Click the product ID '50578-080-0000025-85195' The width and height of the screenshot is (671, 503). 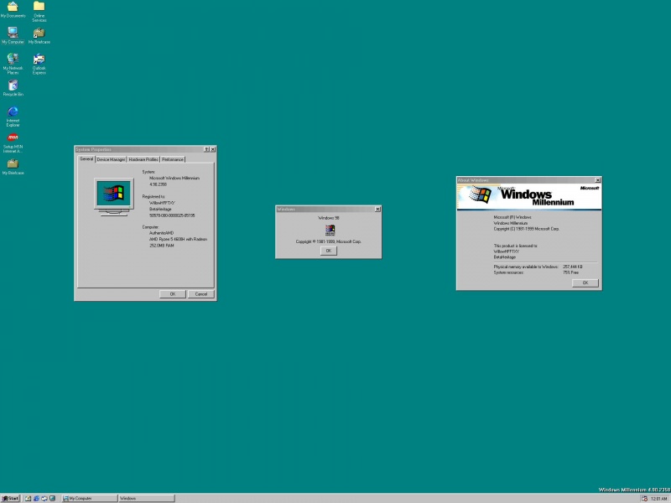coord(172,215)
